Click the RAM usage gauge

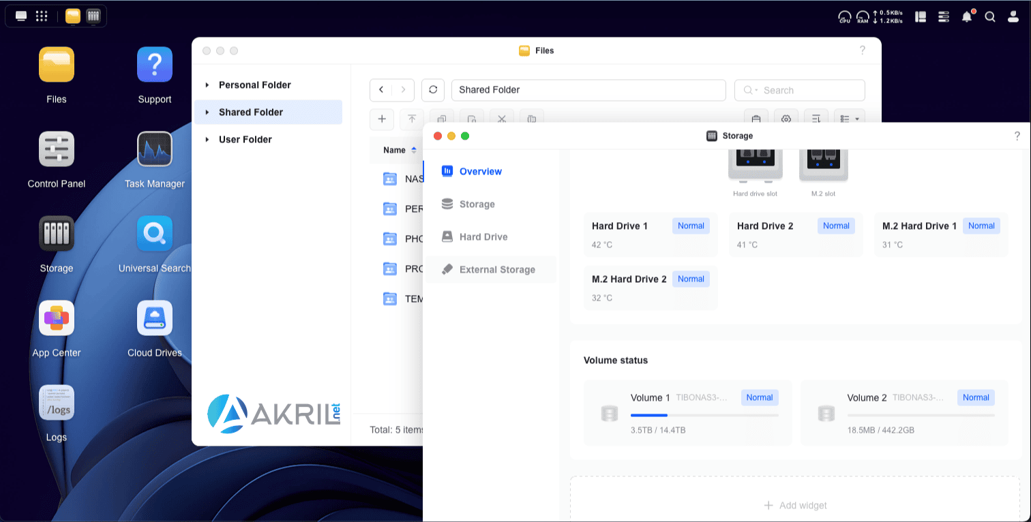863,16
